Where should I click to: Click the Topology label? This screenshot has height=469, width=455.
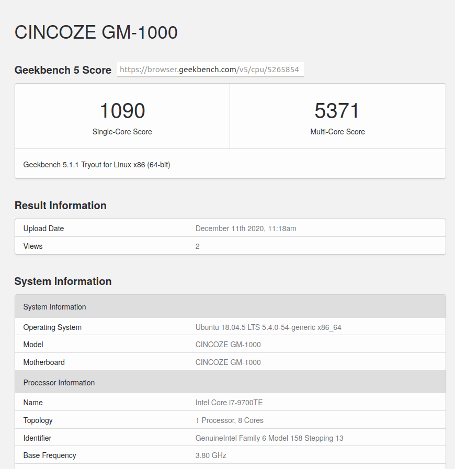click(x=38, y=420)
